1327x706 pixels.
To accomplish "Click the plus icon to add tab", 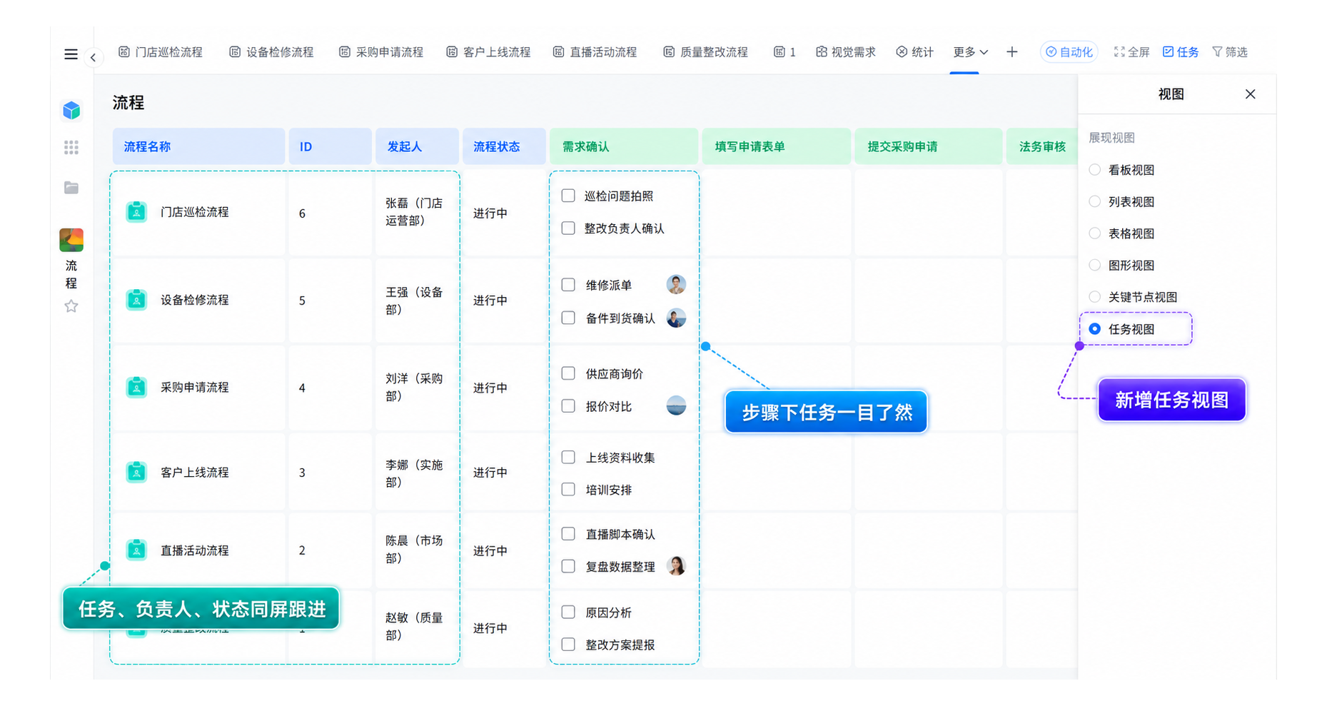I will [x=1011, y=52].
